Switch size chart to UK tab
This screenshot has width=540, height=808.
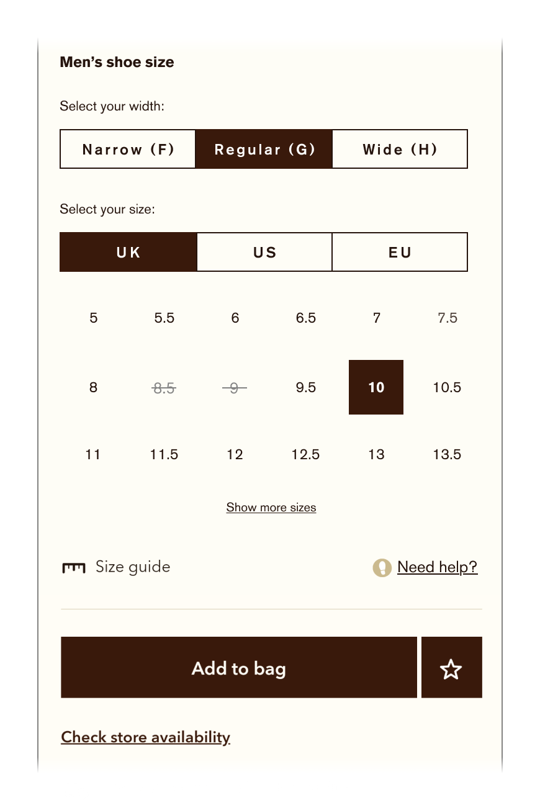click(x=128, y=252)
